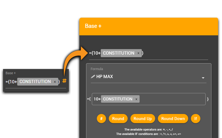The width and height of the screenshot is (222, 138).
Task: Click the Base + orange dialog header
Action: [148, 26]
